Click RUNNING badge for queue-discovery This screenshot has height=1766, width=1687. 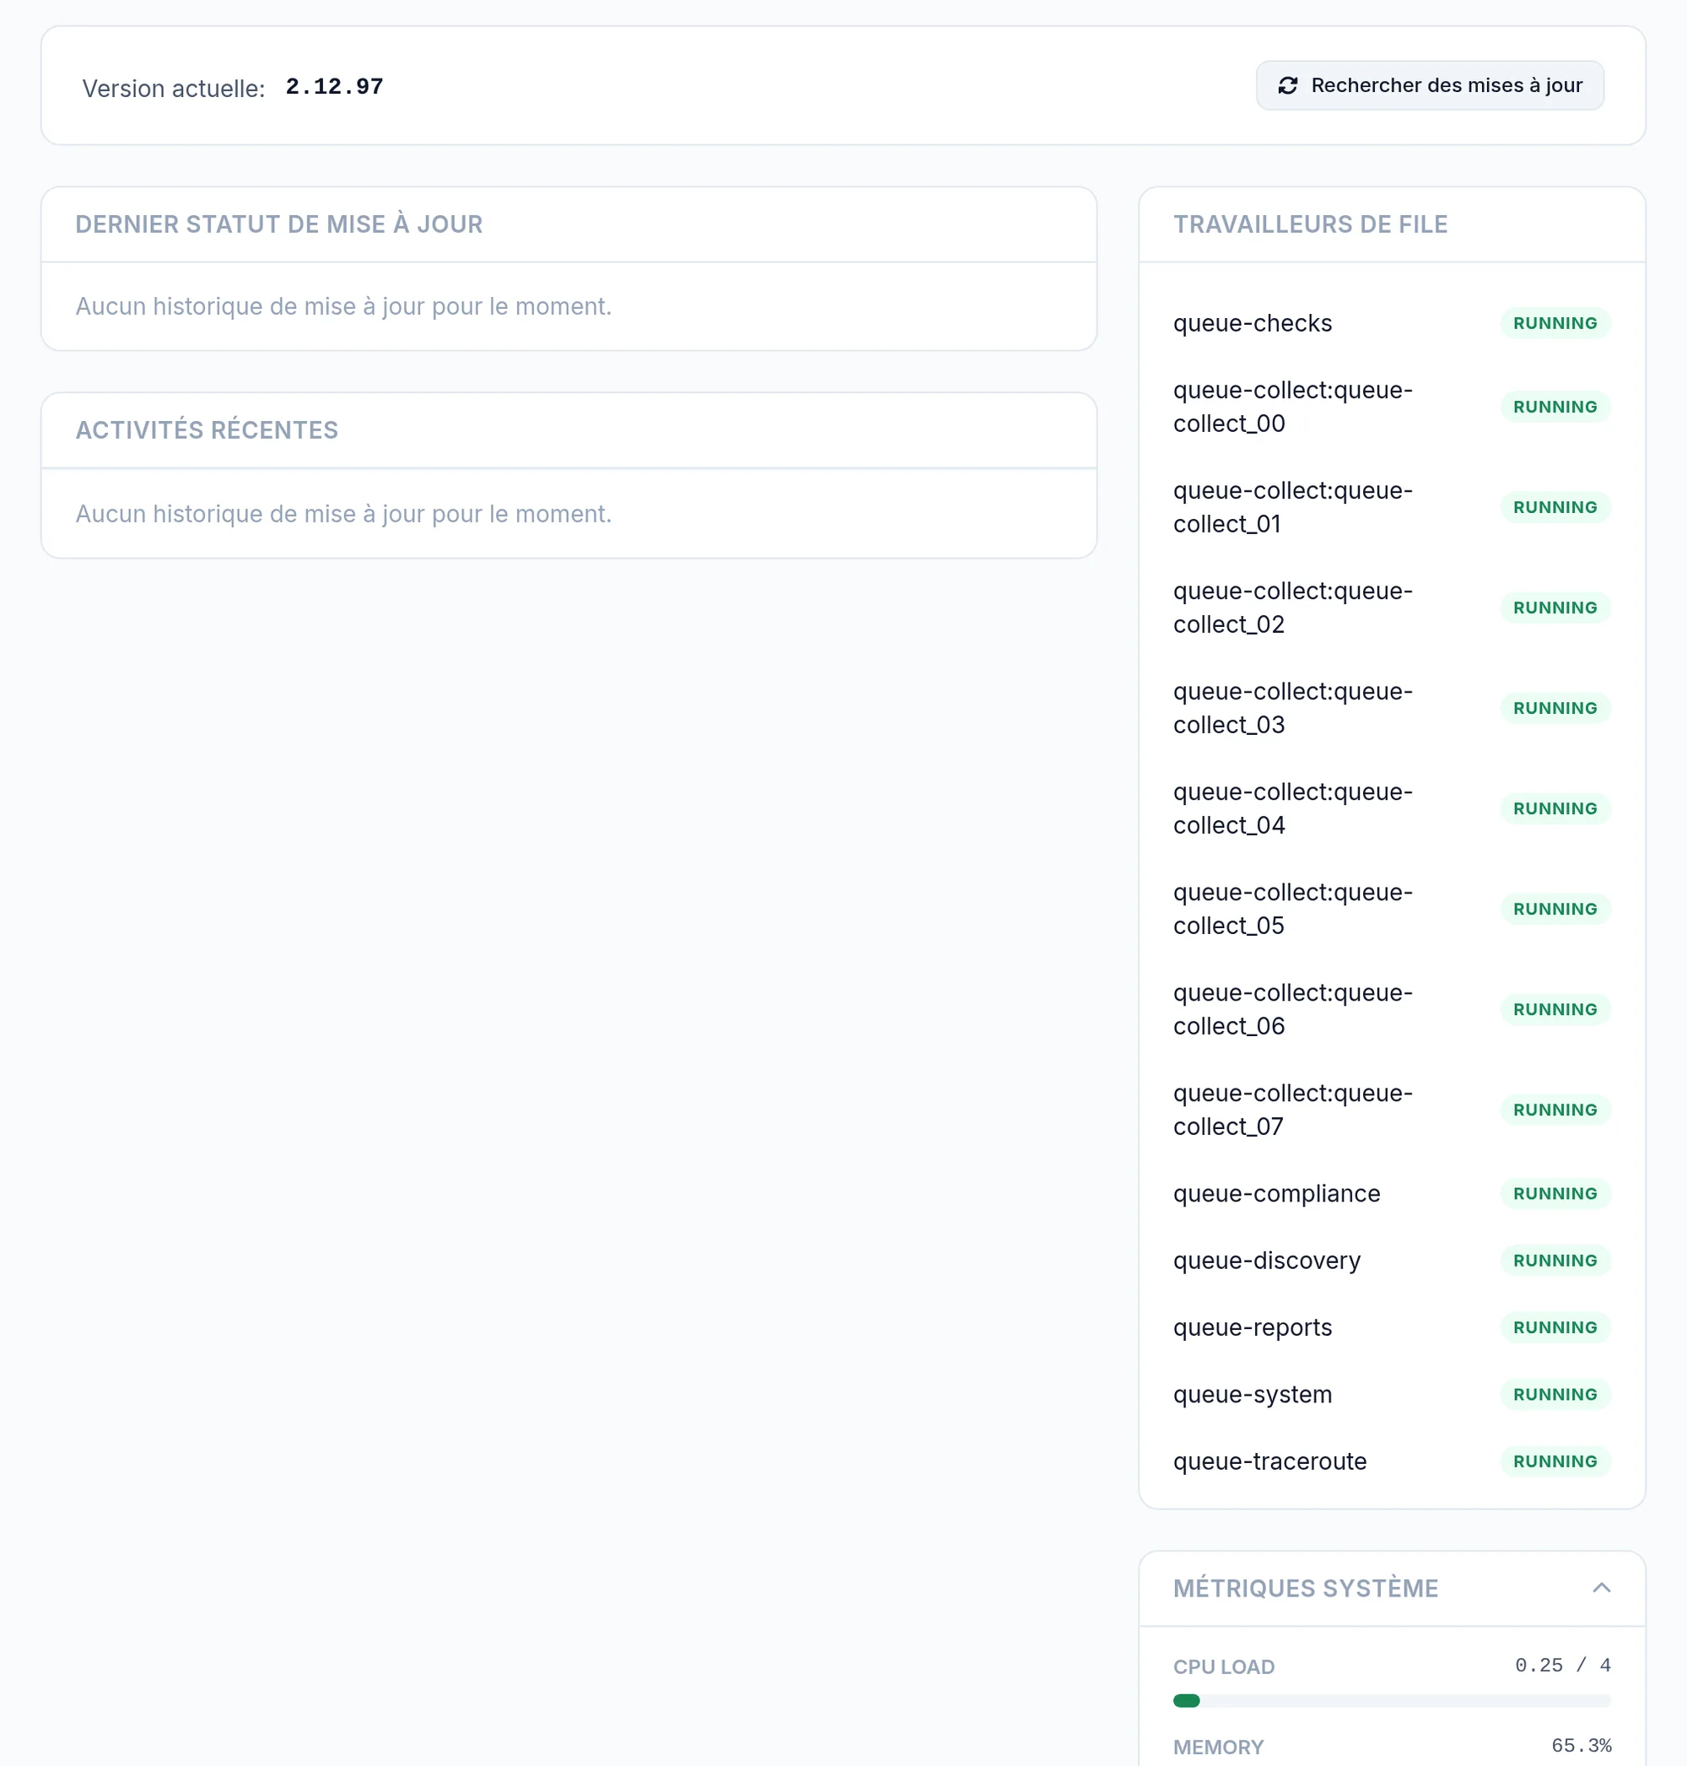coord(1555,1261)
